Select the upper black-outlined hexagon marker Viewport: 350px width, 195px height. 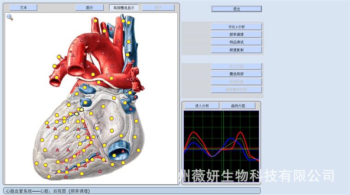(x=82, y=109)
